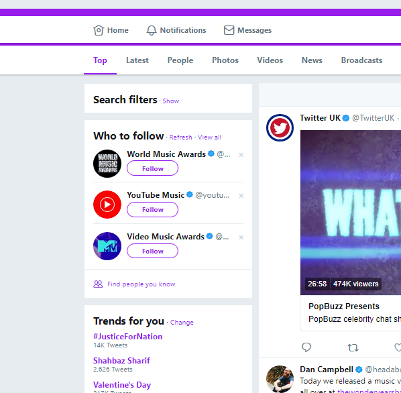
Task: Open YouTube Music avatar
Action: pos(107,205)
